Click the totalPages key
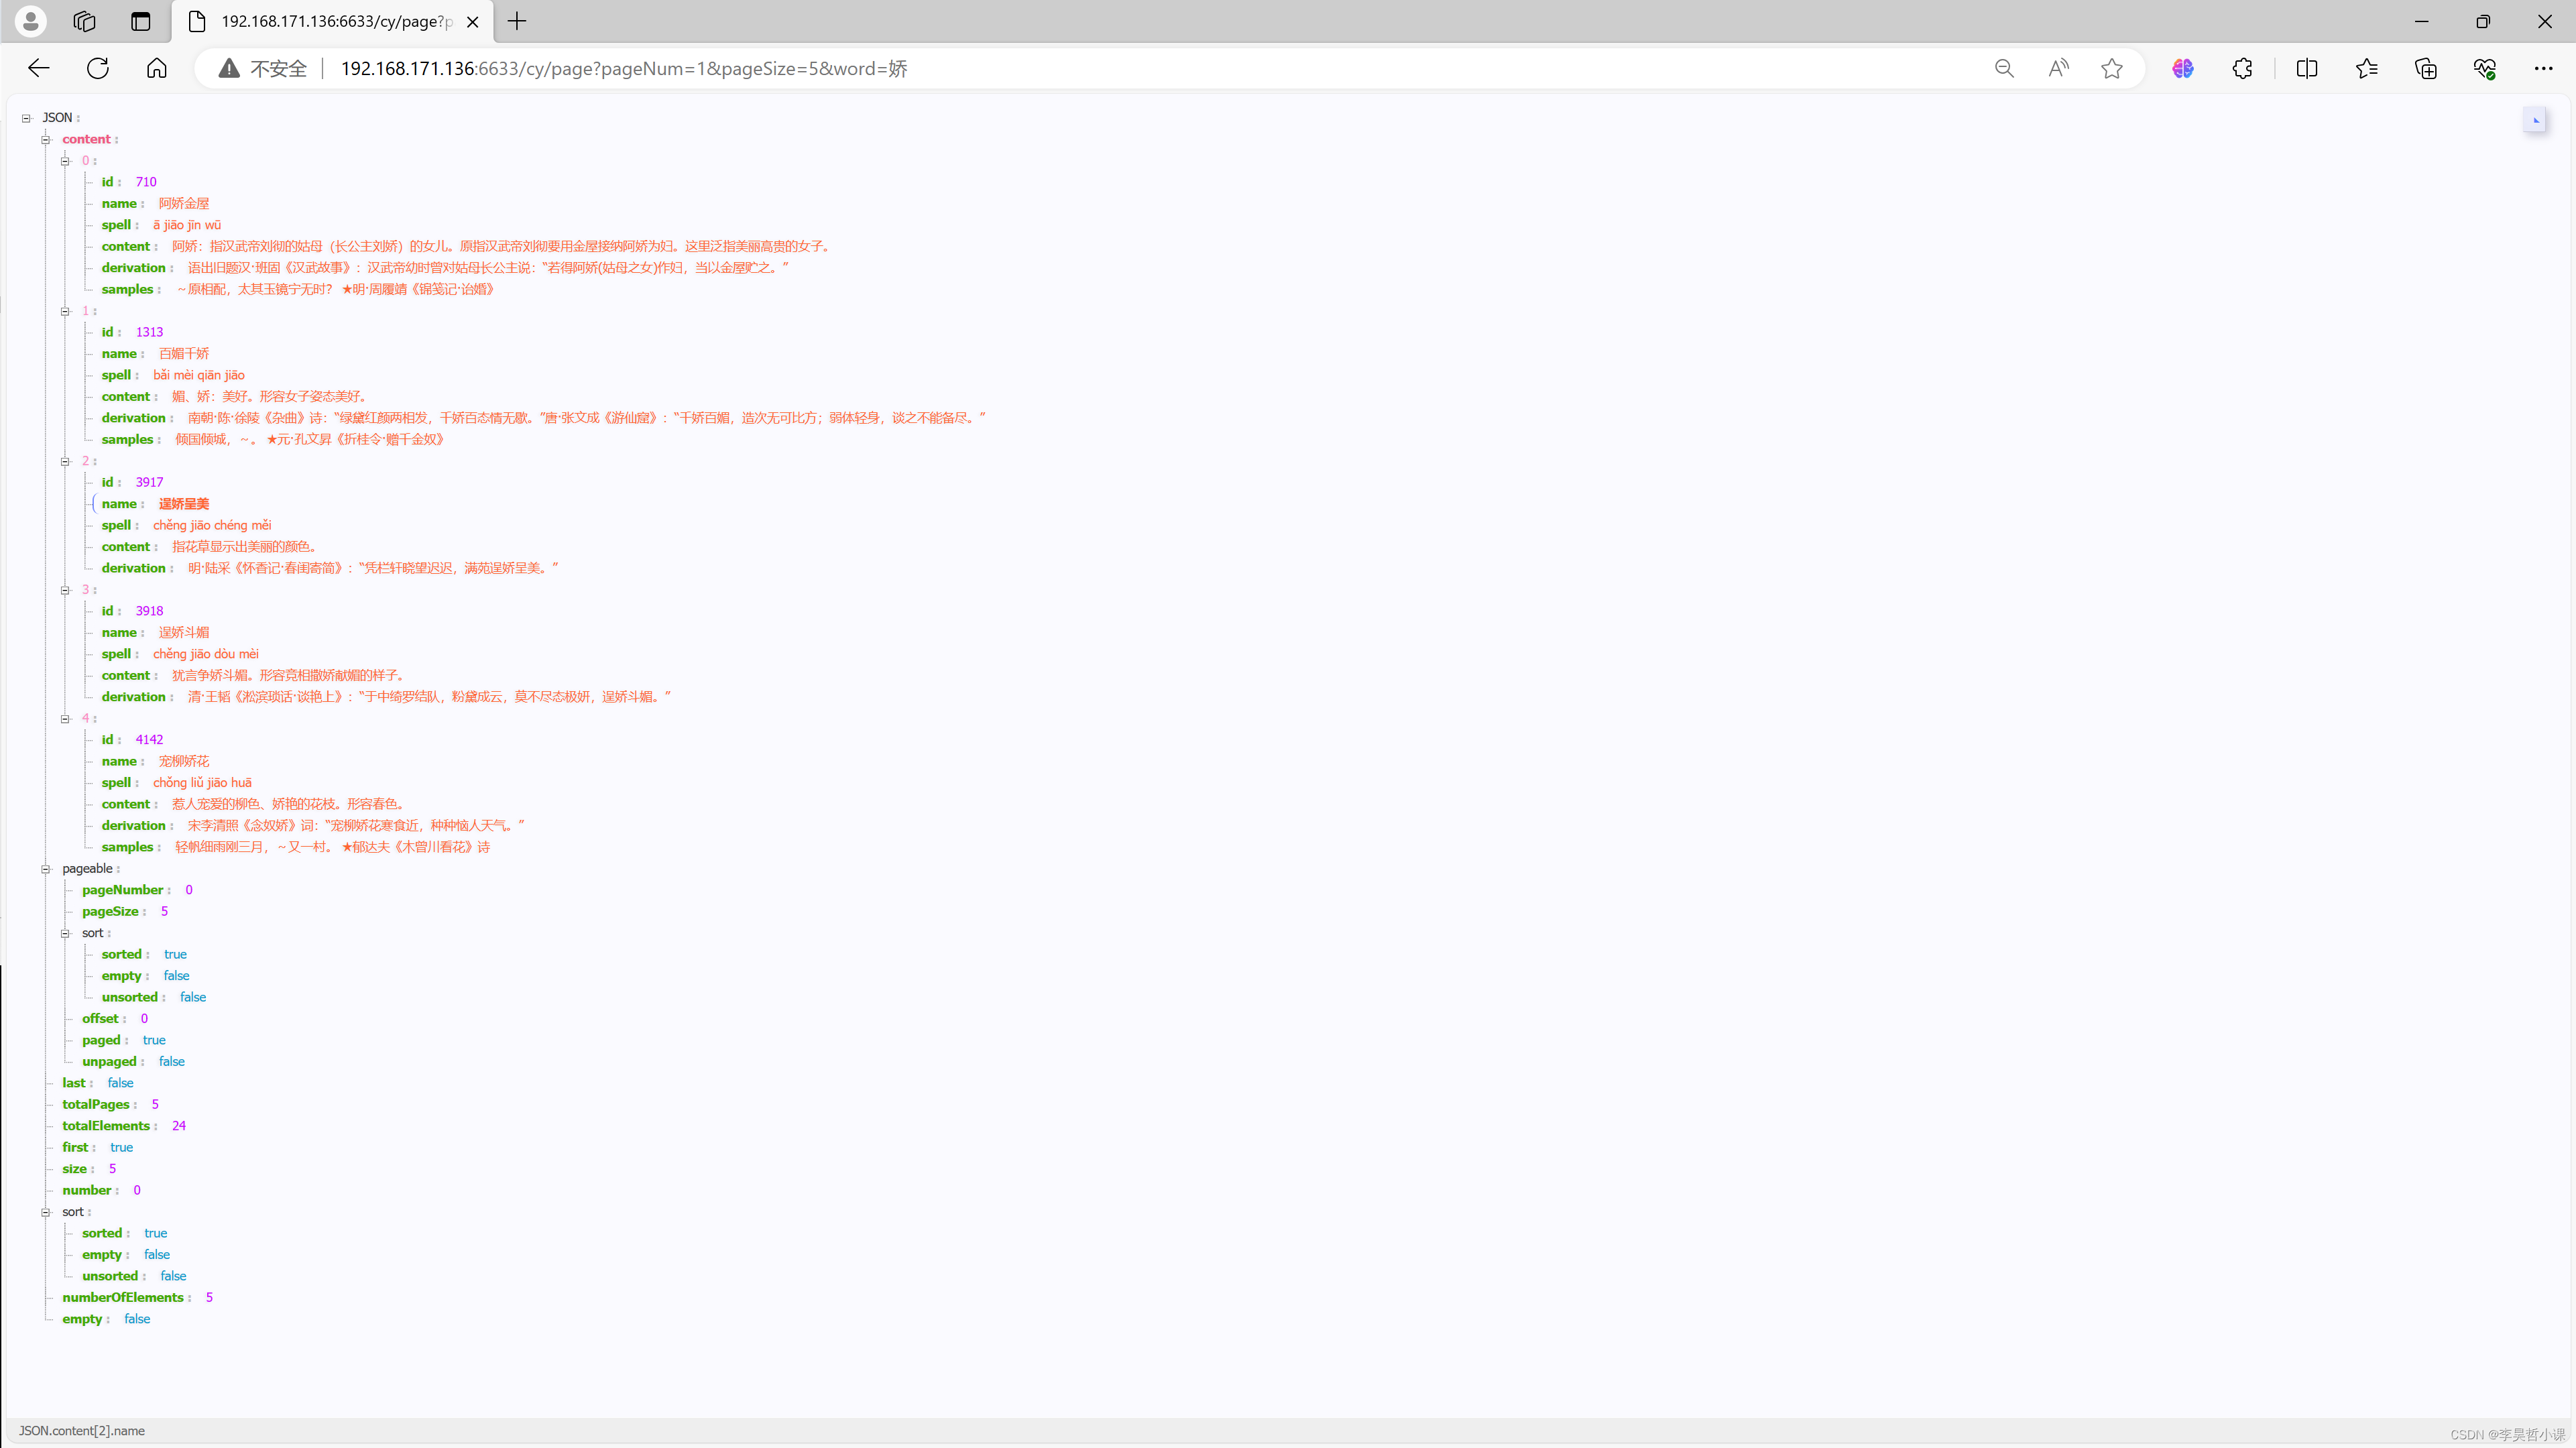2576x1448 pixels. point(96,1105)
